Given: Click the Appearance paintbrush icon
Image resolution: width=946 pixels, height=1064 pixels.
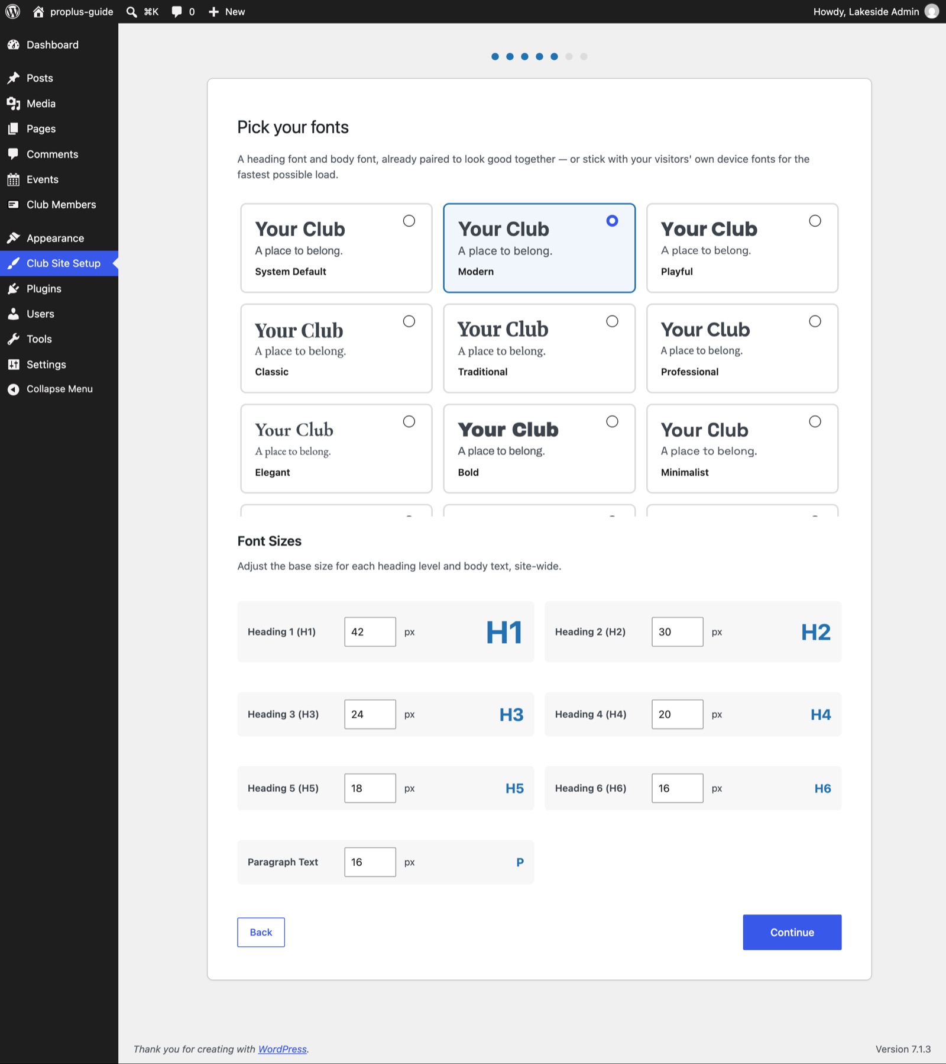Looking at the screenshot, I should coord(13,238).
